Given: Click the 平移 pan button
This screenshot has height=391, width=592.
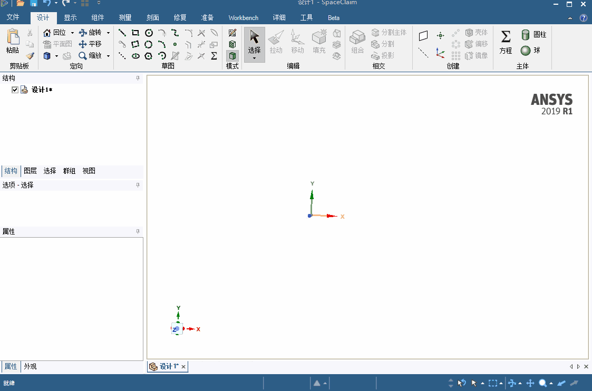Looking at the screenshot, I should tap(90, 44).
